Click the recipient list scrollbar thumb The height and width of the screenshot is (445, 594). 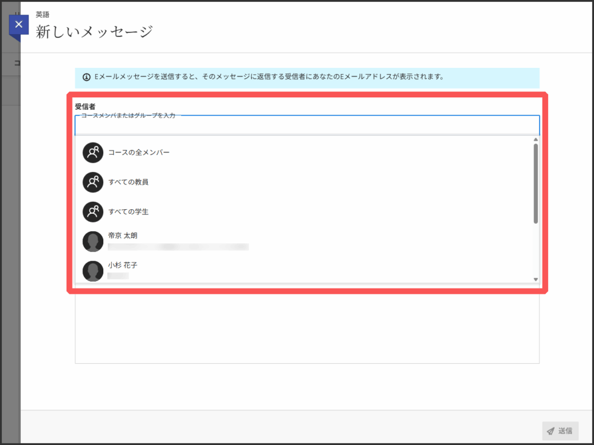click(x=535, y=183)
